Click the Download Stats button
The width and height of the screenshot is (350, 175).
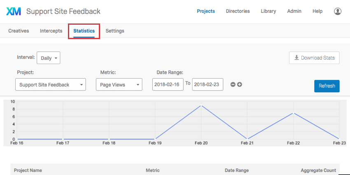(x=314, y=58)
